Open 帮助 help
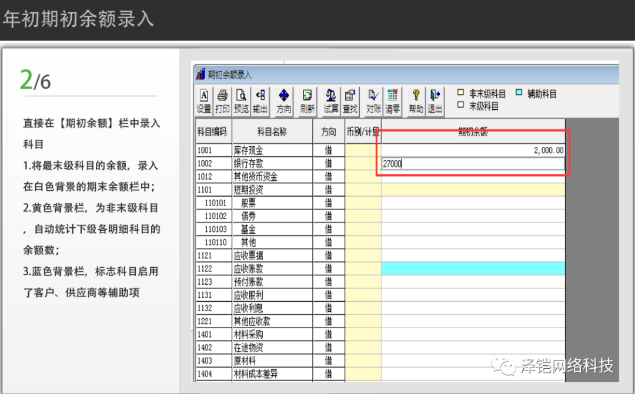 416,101
